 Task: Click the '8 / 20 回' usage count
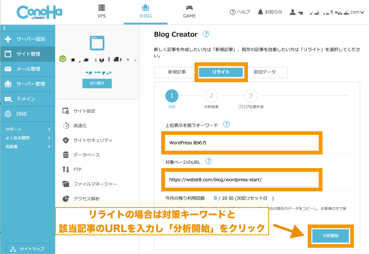[223, 198]
